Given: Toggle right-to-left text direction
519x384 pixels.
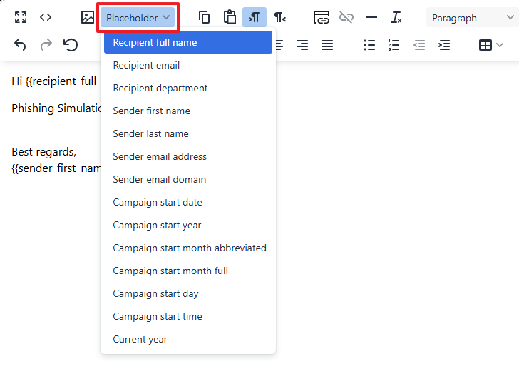Looking at the screenshot, I should point(280,17).
